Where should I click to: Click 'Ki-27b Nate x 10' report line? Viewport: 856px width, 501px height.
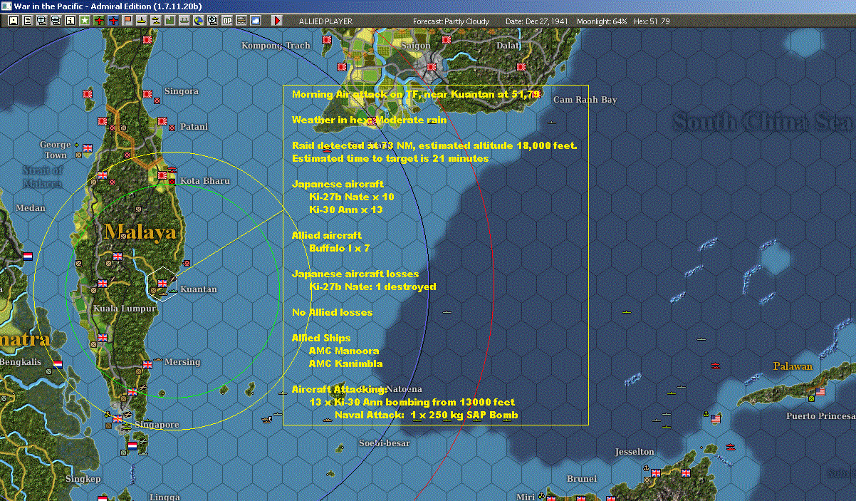pos(351,197)
